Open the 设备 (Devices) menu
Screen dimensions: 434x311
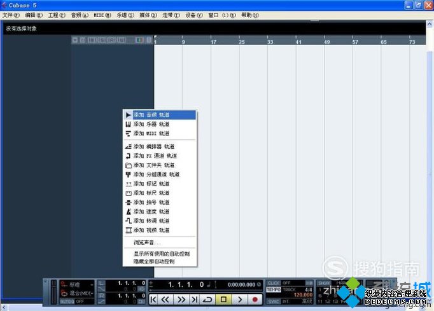pos(194,15)
